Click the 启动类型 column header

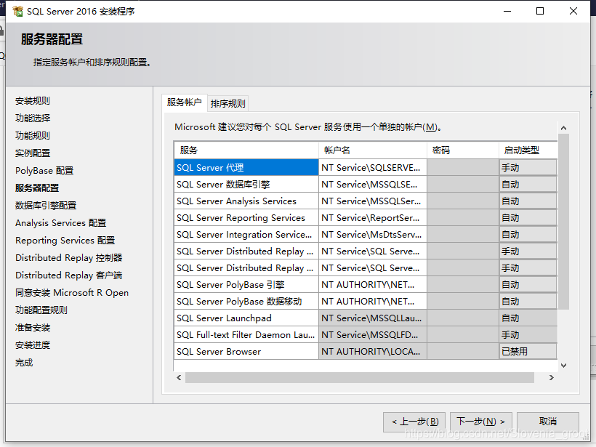528,150
